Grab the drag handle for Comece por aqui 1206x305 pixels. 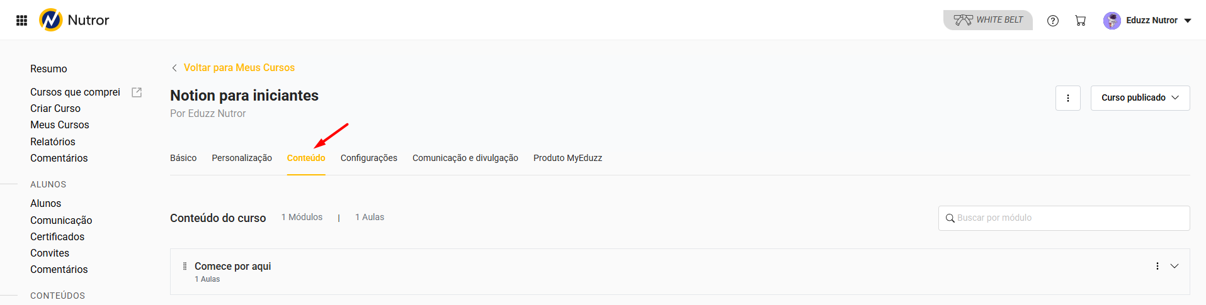pos(185,266)
